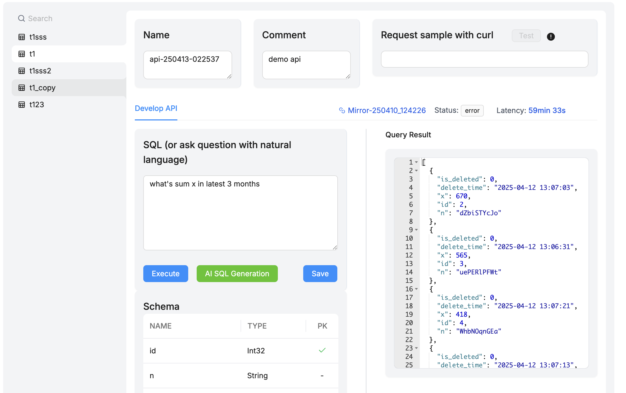Click the AI SQL Generation button
Viewport: 626px width, 393px height.
[x=237, y=274]
